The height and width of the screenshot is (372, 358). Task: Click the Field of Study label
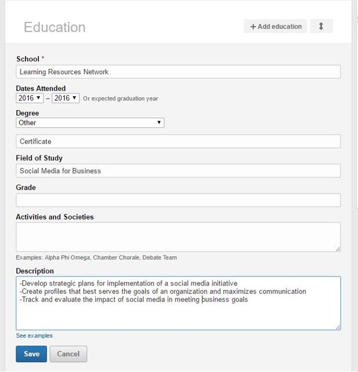[x=39, y=158]
